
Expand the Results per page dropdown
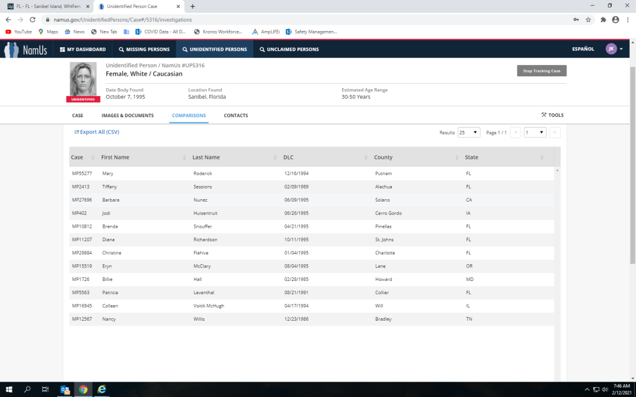468,132
